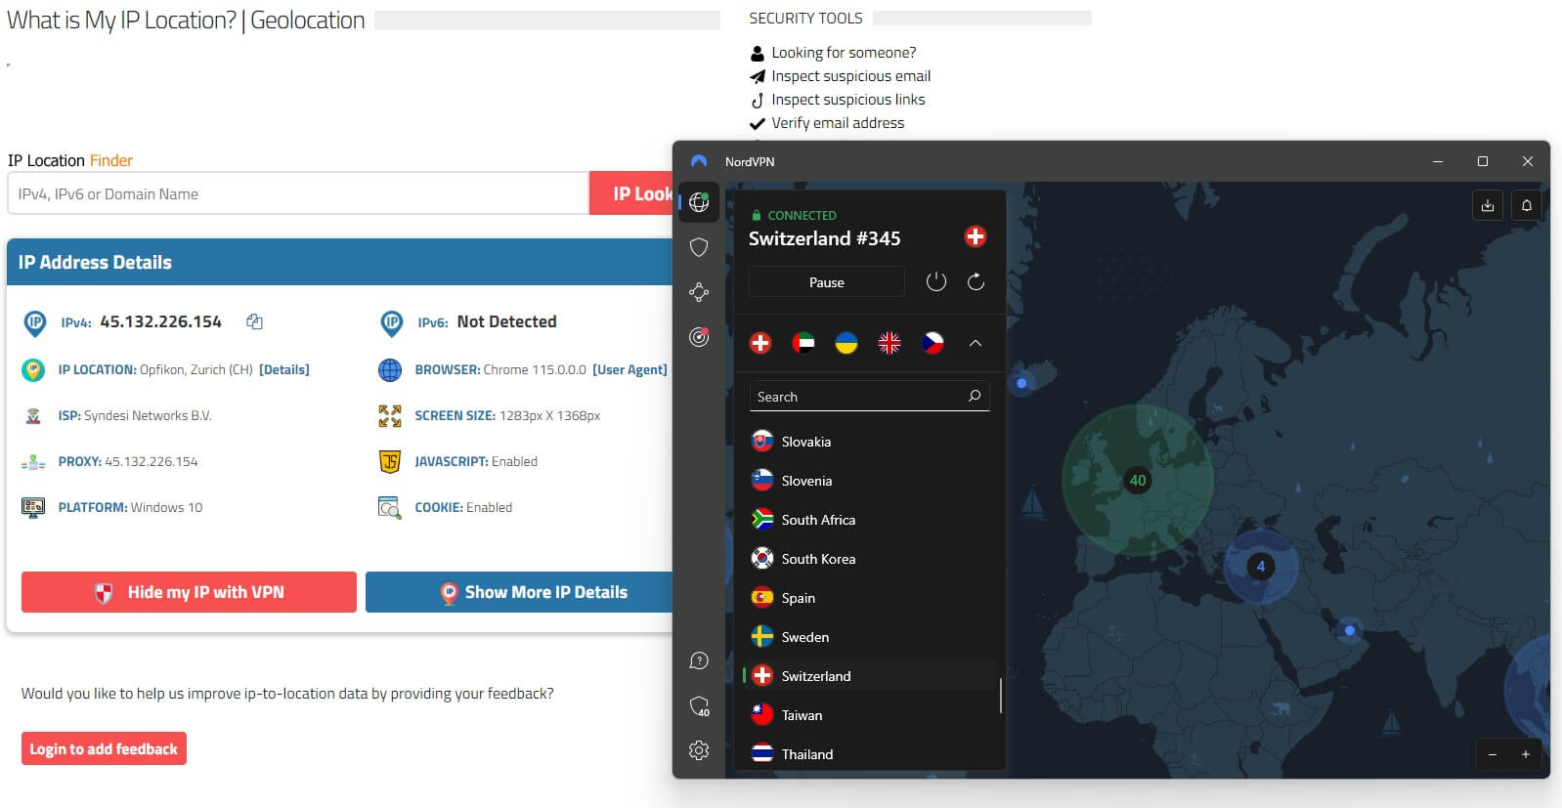Open the shield Threat Protection tab in NordVPN
Image resolution: width=1562 pixels, height=808 pixels.
pyautogui.click(x=699, y=247)
